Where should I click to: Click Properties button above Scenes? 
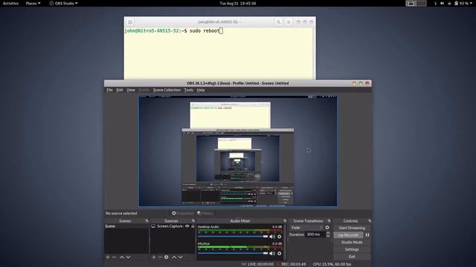pyautogui.click(x=183, y=213)
